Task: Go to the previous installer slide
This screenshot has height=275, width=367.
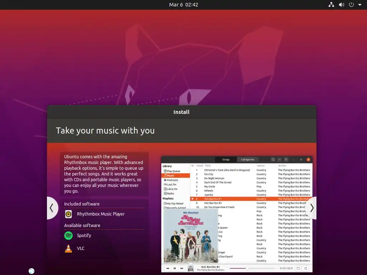Action: tap(52, 208)
